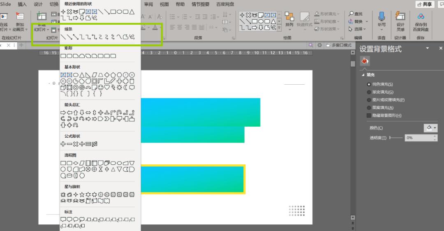The height and width of the screenshot is (231, 444).
Task: Pick the heart shape in basic shapes
Action: [107, 88]
